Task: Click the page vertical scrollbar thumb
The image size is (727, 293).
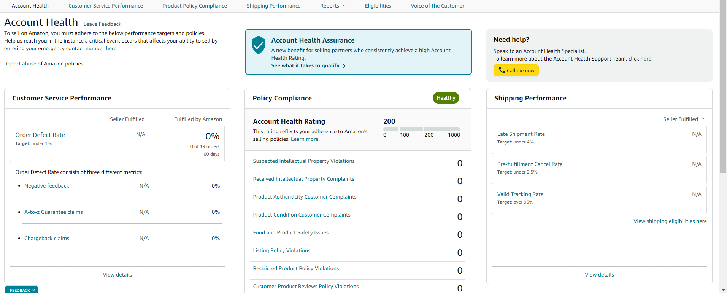Action: 723,88
